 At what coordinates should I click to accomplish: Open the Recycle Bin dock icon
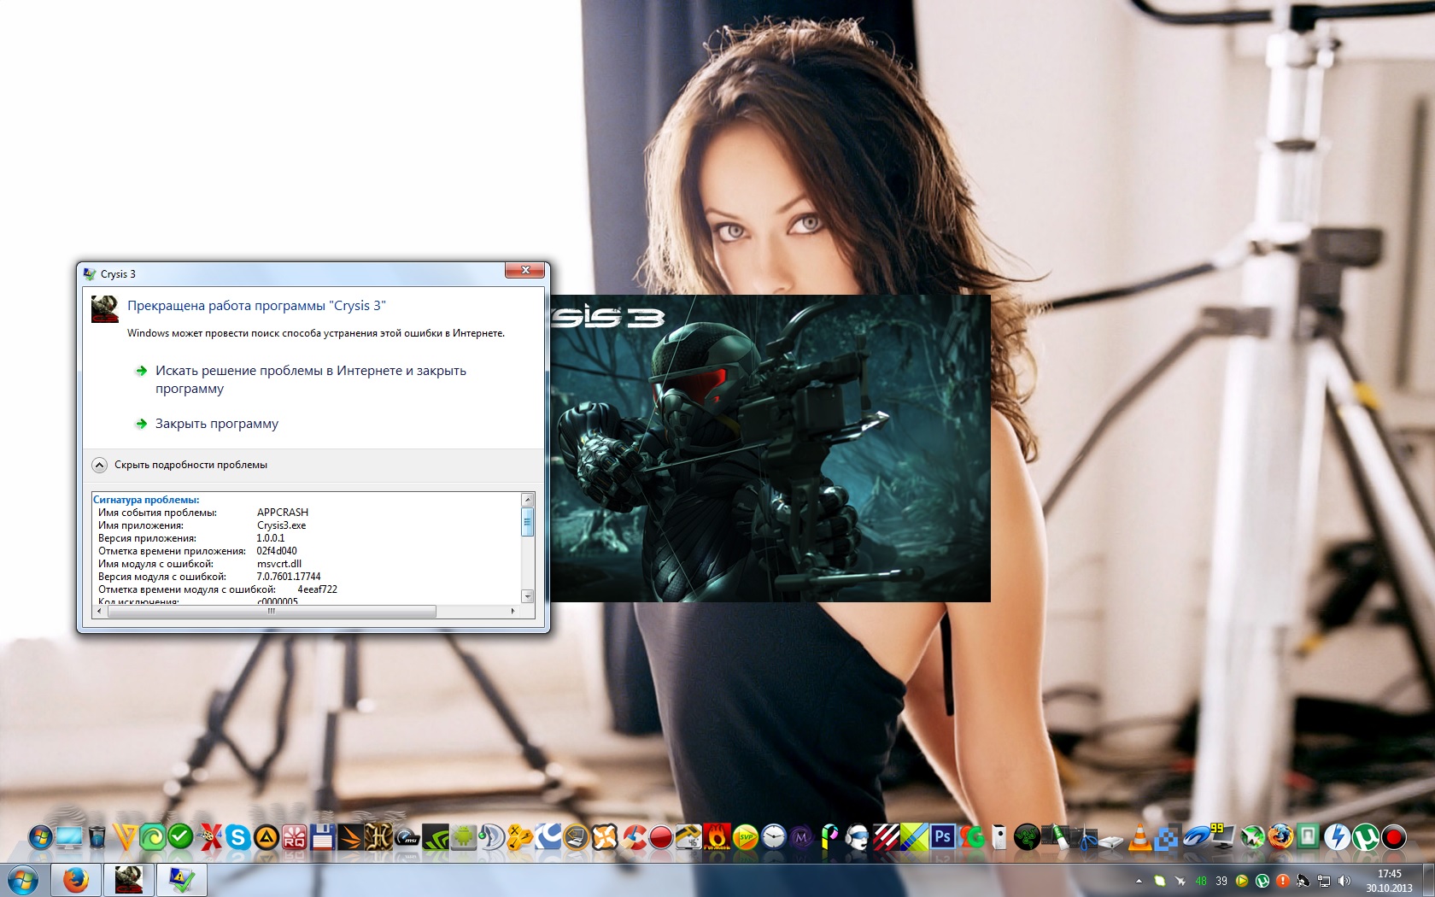(x=97, y=837)
